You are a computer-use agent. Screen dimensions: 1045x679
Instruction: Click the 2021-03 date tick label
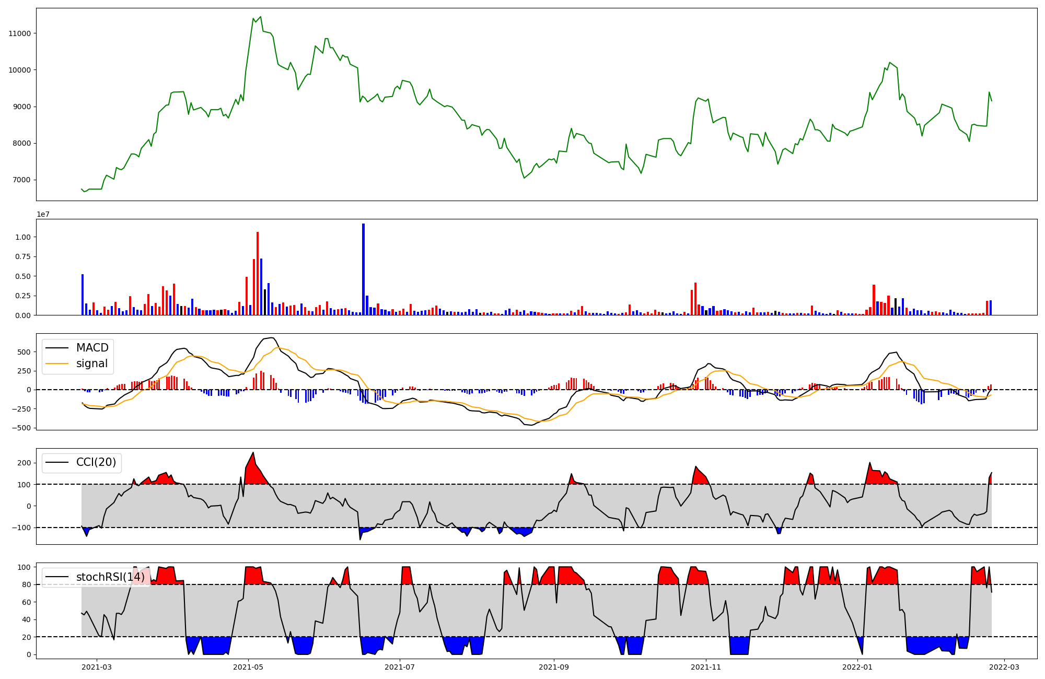[x=97, y=666]
